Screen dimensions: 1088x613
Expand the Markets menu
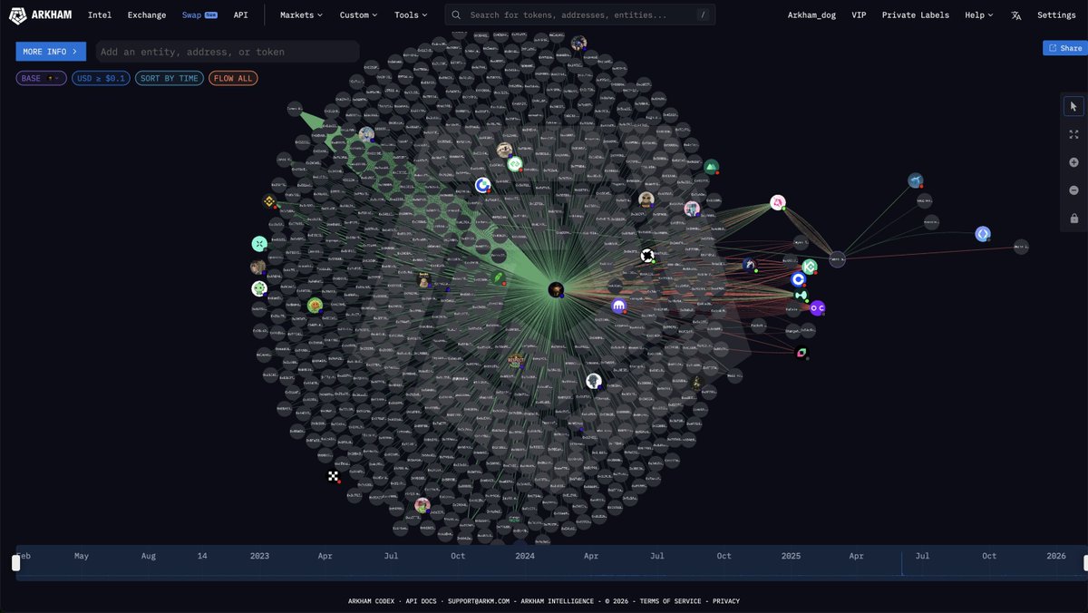(303, 15)
